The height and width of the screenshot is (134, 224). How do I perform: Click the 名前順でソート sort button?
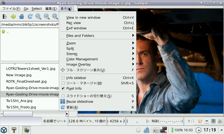click(55, 121)
